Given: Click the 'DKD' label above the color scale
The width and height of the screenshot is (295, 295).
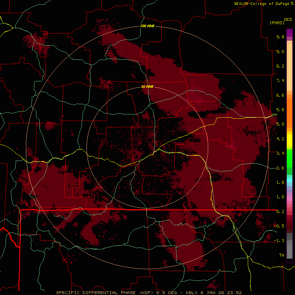Looking at the screenshot, I should pos(288,20).
